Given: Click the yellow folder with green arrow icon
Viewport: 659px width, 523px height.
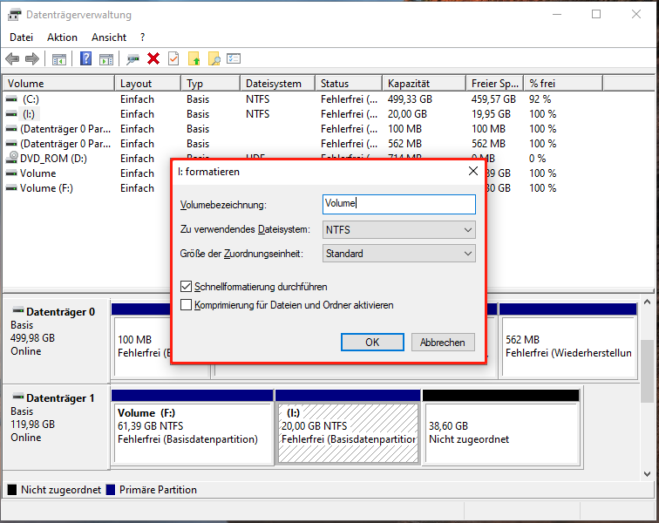Looking at the screenshot, I should tap(194, 58).
